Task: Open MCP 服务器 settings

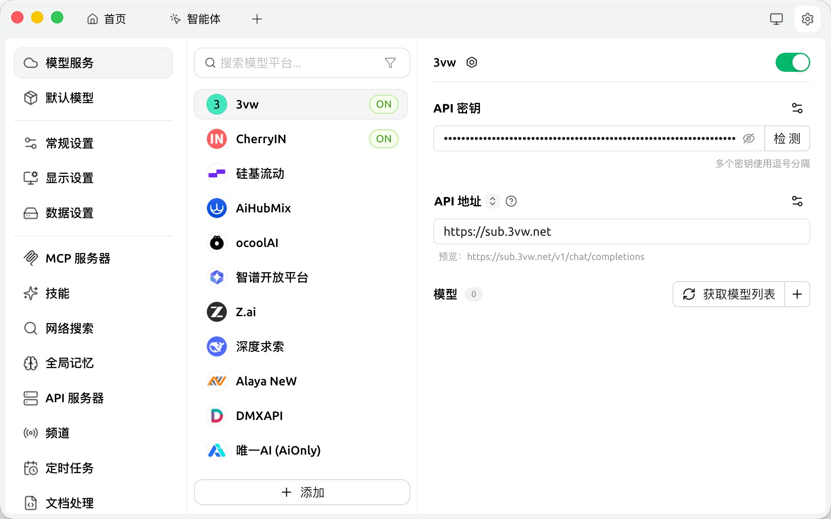Action: tap(93, 258)
